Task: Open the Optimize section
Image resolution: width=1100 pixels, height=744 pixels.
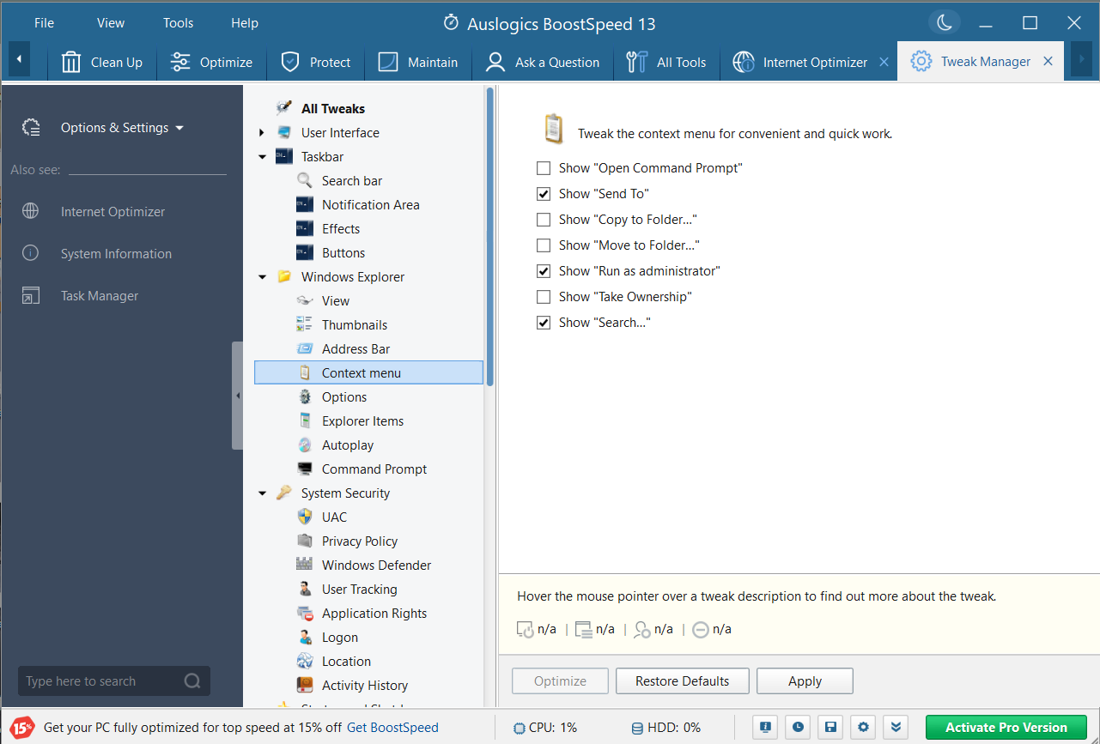Action: pos(211,61)
